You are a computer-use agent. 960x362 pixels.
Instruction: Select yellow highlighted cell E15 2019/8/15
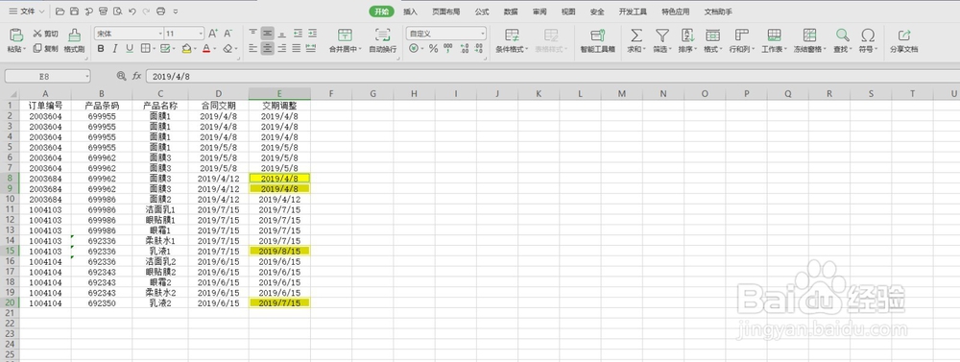279,252
